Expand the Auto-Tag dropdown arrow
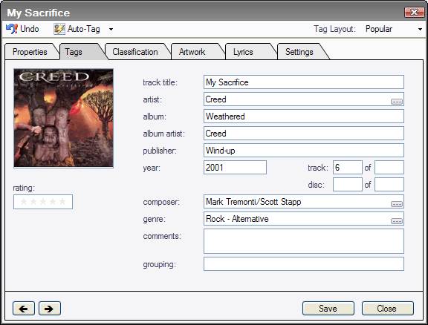 (111, 29)
